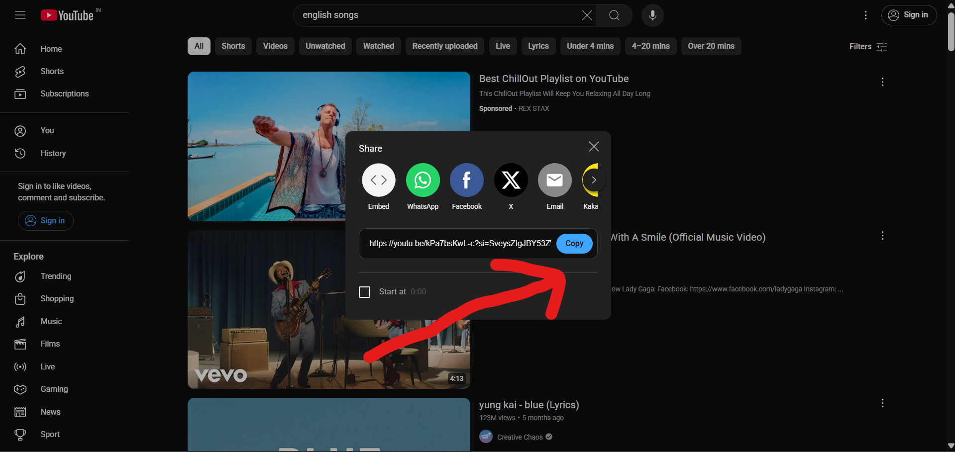Open options for Best ChillOut Playlist ad
Viewport: 955px width, 452px height.
pyautogui.click(x=882, y=82)
